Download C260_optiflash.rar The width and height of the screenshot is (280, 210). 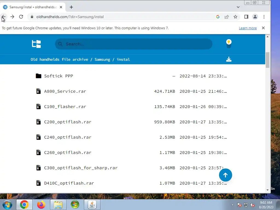[x=68, y=153]
